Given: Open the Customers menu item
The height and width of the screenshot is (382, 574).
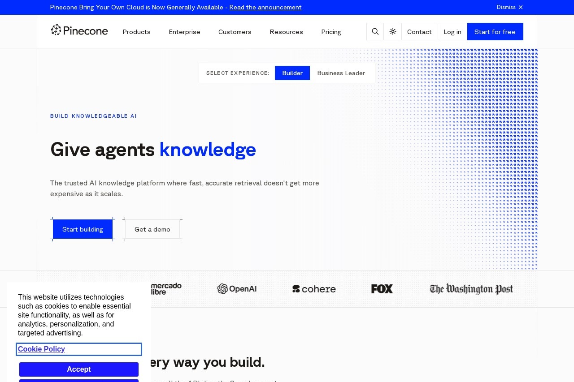Looking at the screenshot, I should [235, 32].
